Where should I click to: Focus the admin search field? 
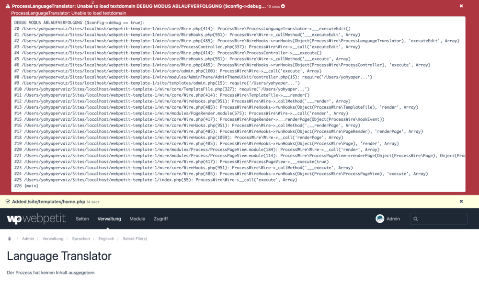(442, 219)
